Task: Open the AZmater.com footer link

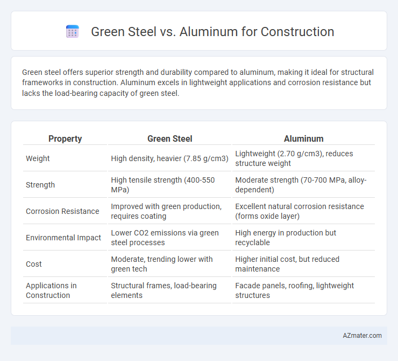Action: pyautogui.click(x=362, y=336)
